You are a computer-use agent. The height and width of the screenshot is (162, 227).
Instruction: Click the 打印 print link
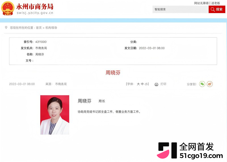pos(163,84)
